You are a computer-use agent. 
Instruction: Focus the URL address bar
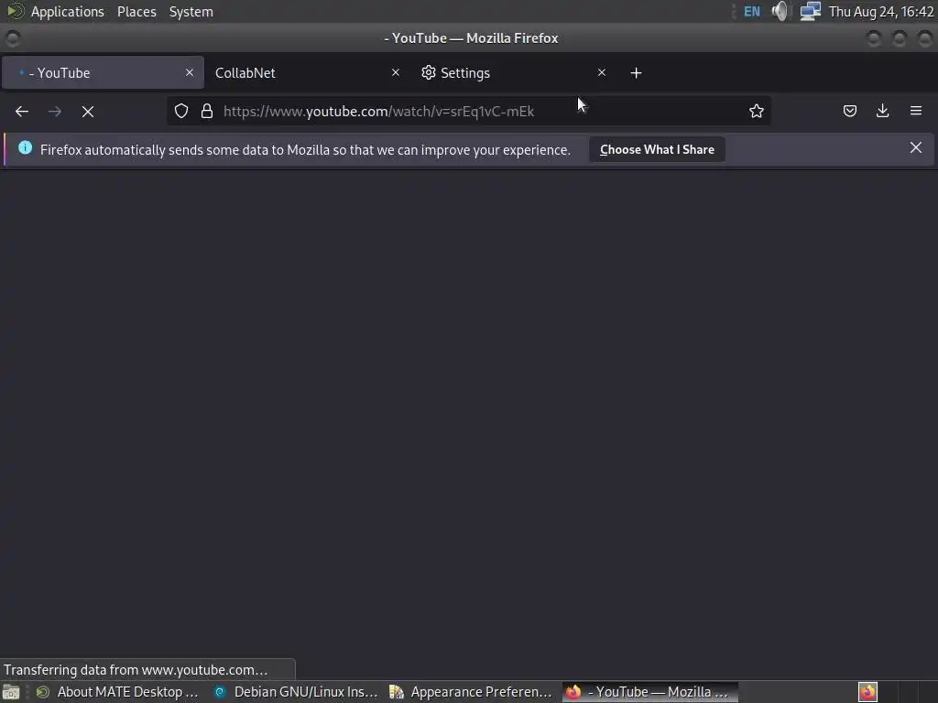click(x=469, y=111)
